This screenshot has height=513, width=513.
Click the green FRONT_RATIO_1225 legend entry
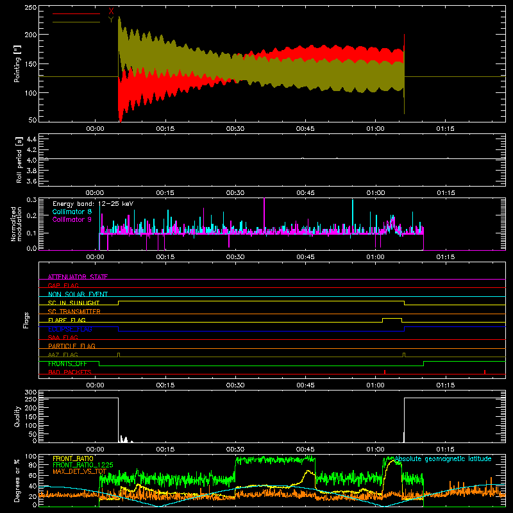(x=83, y=465)
